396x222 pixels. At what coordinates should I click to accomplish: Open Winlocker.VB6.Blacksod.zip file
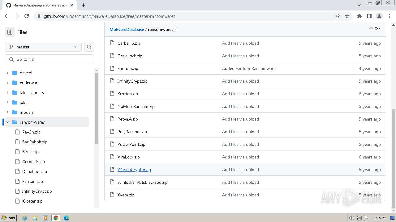[x=142, y=182]
